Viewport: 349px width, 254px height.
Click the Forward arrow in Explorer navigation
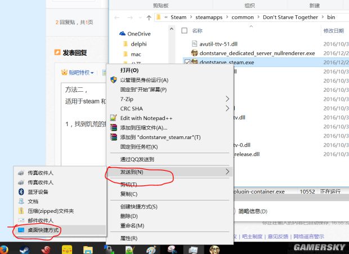(x=130, y=17)
